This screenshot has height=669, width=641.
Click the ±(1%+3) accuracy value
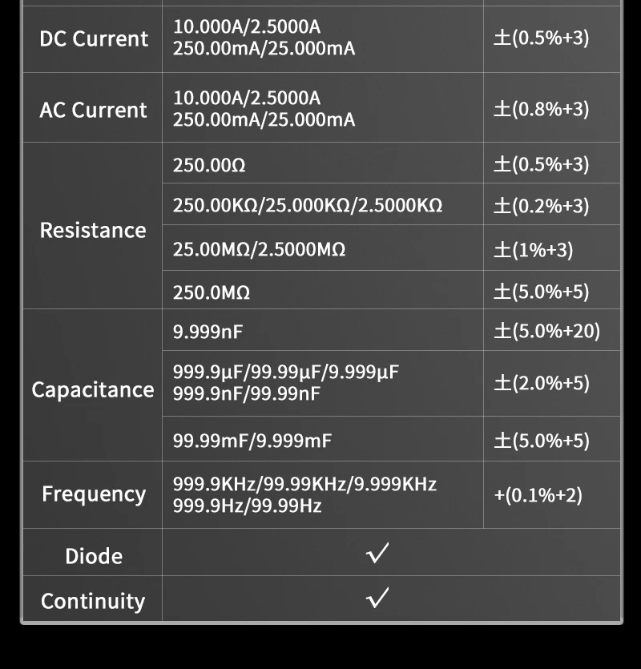tap(533, 250)
